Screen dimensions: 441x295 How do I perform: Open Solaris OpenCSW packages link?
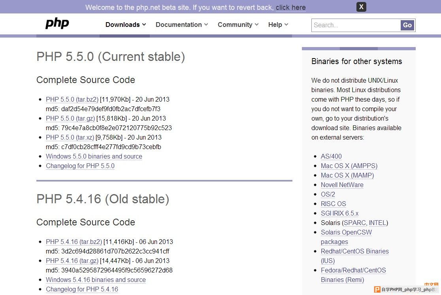346,237
